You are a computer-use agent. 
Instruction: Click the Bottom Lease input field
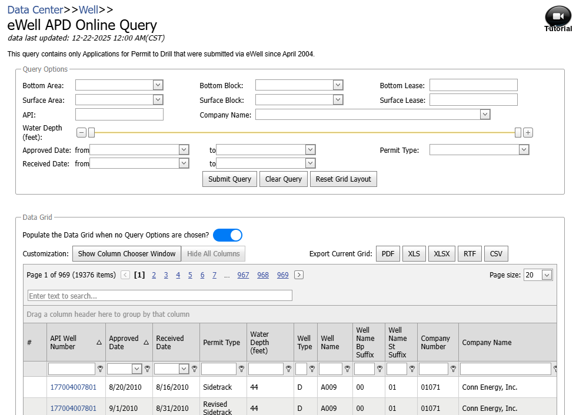474,85
